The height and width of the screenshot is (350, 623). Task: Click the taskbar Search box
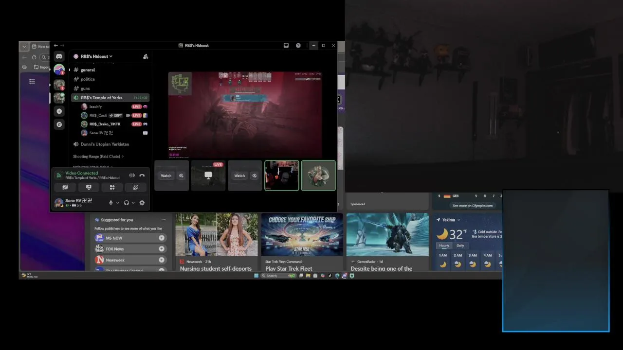tap(278, 276)
